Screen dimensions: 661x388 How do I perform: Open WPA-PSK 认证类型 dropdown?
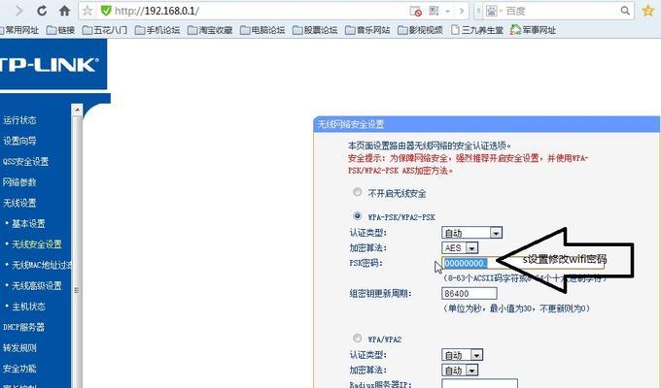click(x=471, y=233)
